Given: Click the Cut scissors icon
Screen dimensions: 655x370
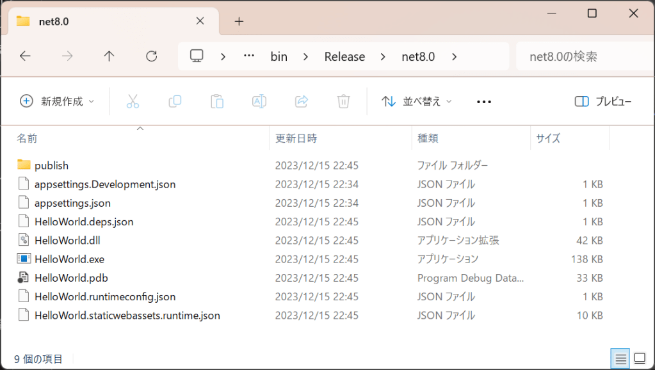Looking at the screenshot, I should click(133, 101).
